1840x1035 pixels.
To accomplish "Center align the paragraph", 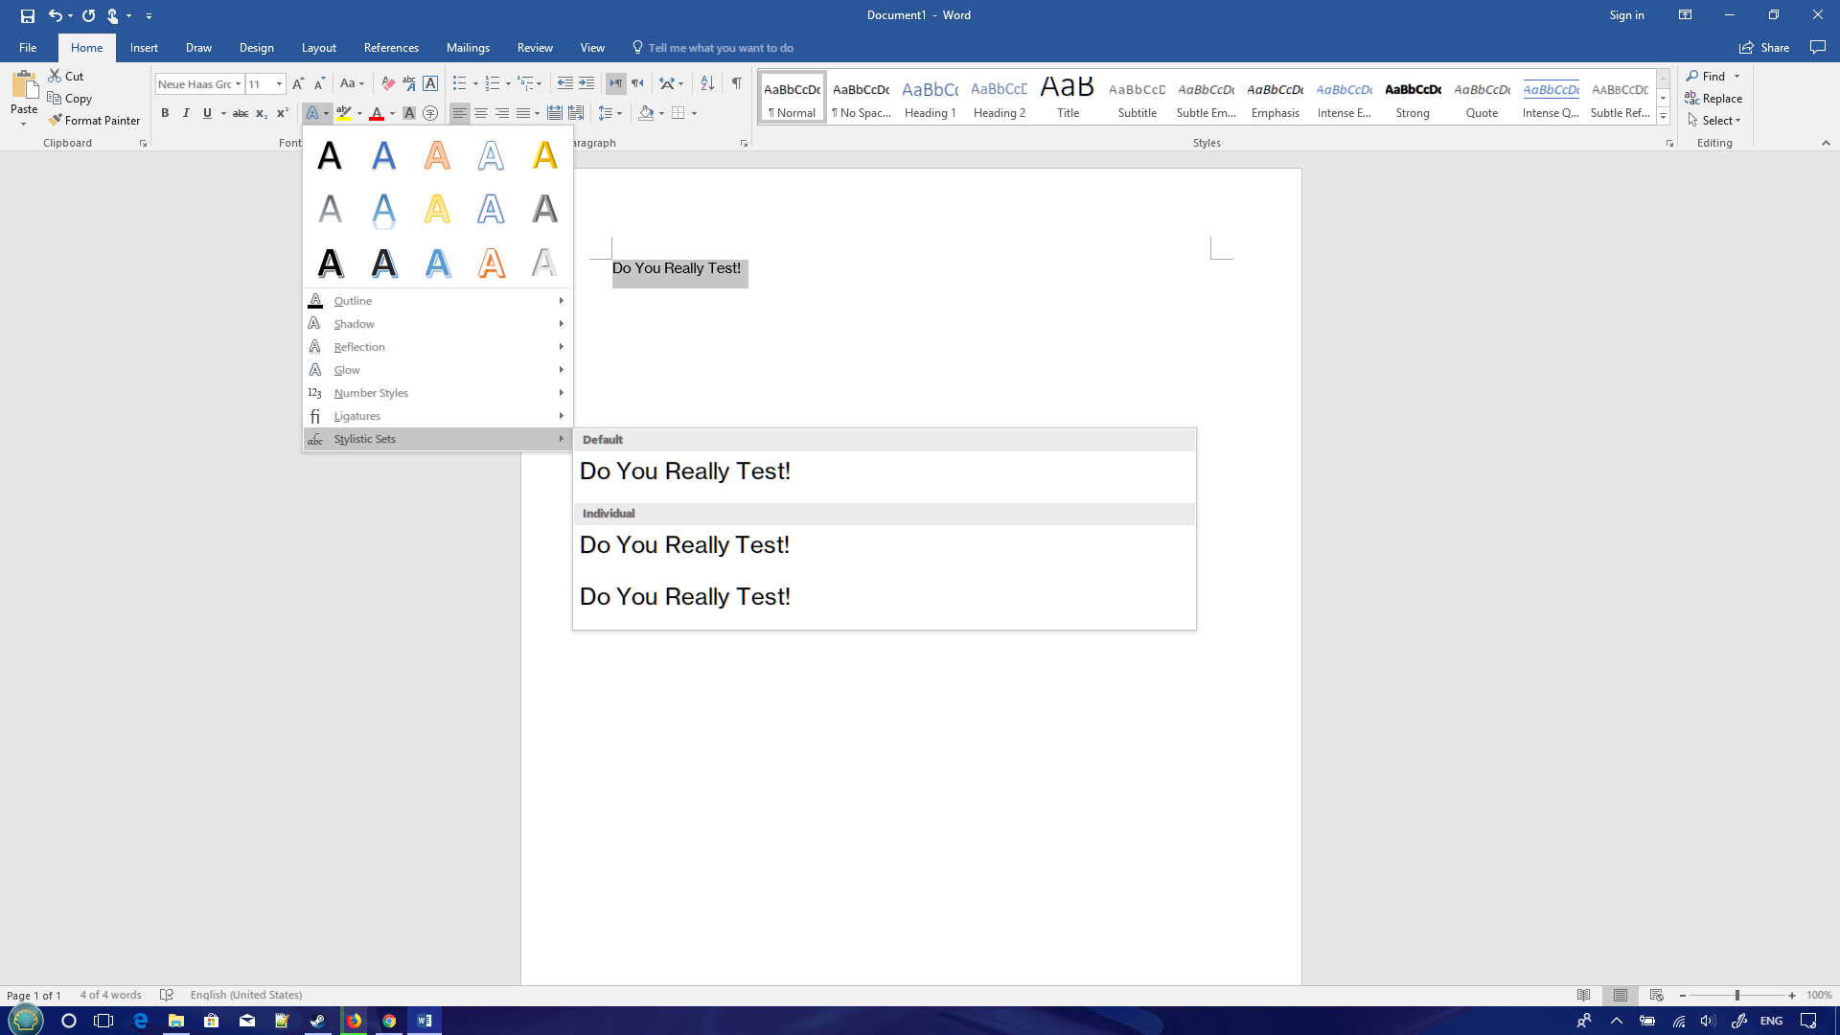I will [480, 113].
